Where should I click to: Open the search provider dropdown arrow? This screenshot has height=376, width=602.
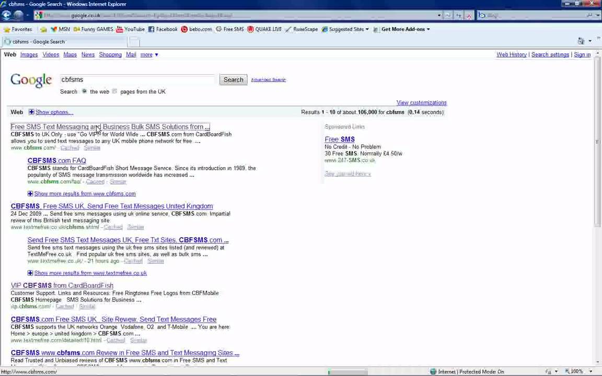(x=598, y=15)
